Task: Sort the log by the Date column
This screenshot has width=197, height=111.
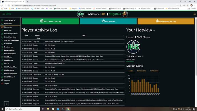Action: click(x=26, y=35)
